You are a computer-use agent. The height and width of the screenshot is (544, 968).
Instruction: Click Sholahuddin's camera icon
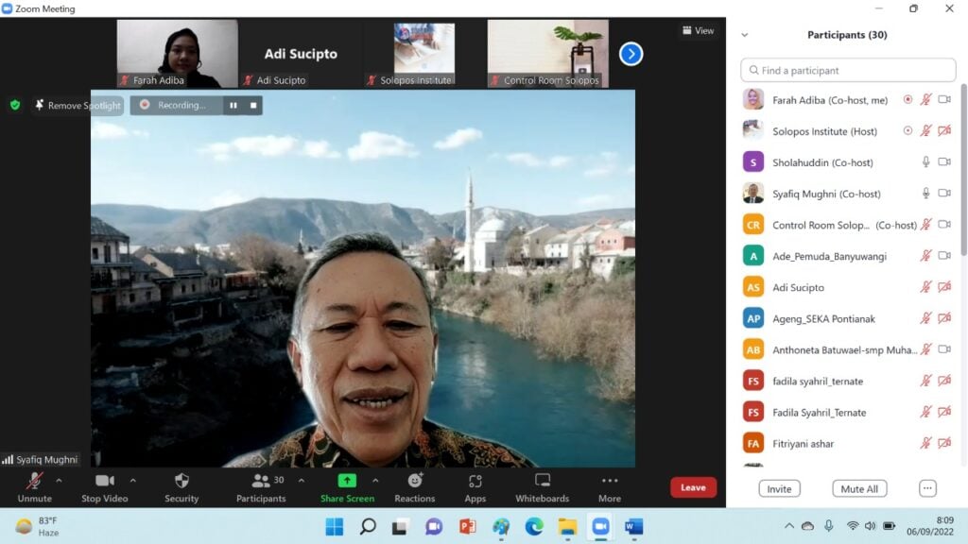[944, 161]
